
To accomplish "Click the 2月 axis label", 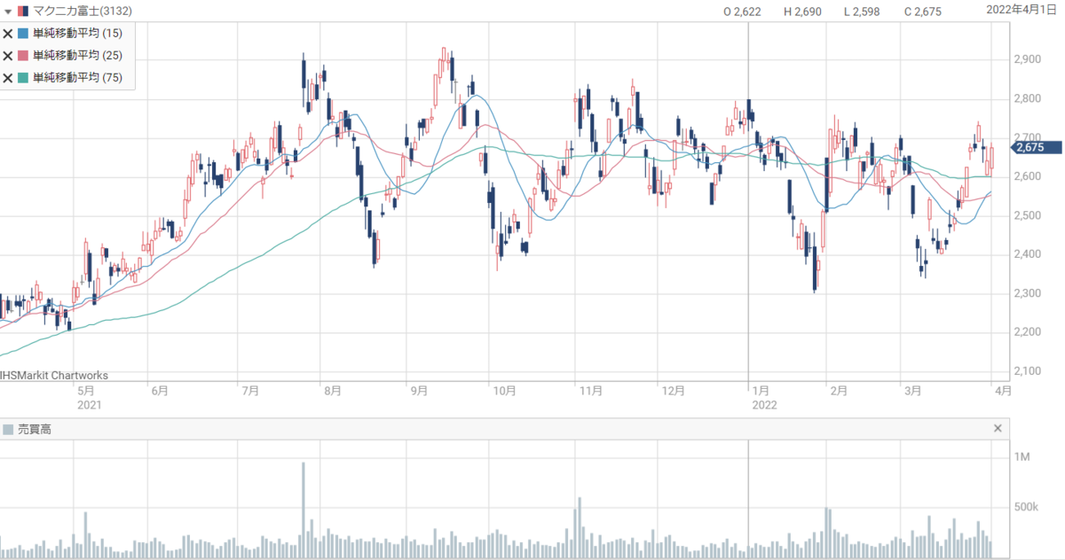I will tap(837, 390).
